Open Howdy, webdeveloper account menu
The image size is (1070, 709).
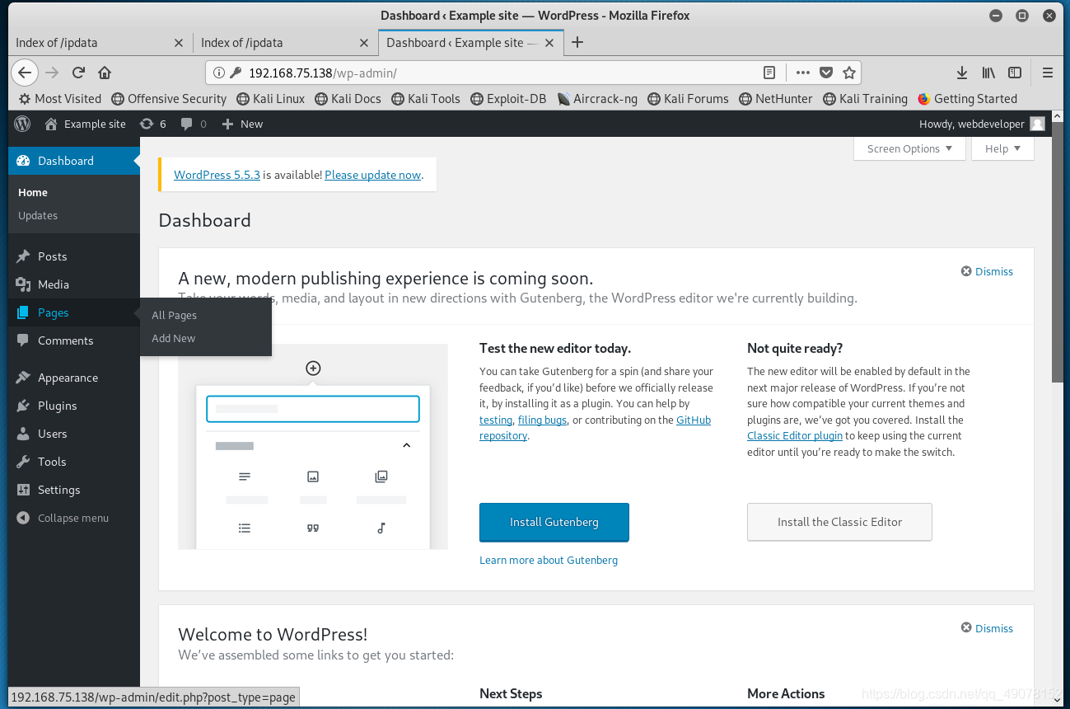pyautogui.click(x=982, y=124)
